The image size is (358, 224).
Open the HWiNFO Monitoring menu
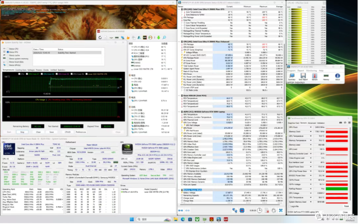311,70
